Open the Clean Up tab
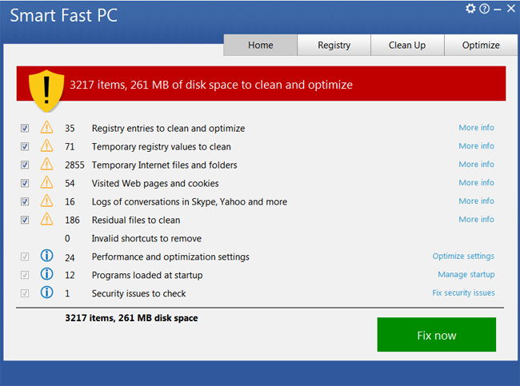 406,46
